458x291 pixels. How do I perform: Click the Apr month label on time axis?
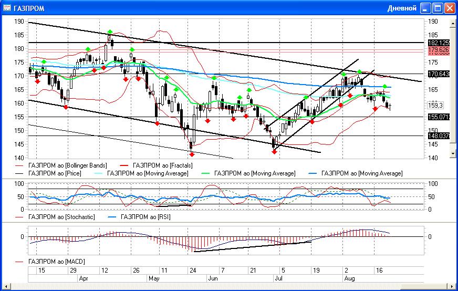click(x=84, y=278)
